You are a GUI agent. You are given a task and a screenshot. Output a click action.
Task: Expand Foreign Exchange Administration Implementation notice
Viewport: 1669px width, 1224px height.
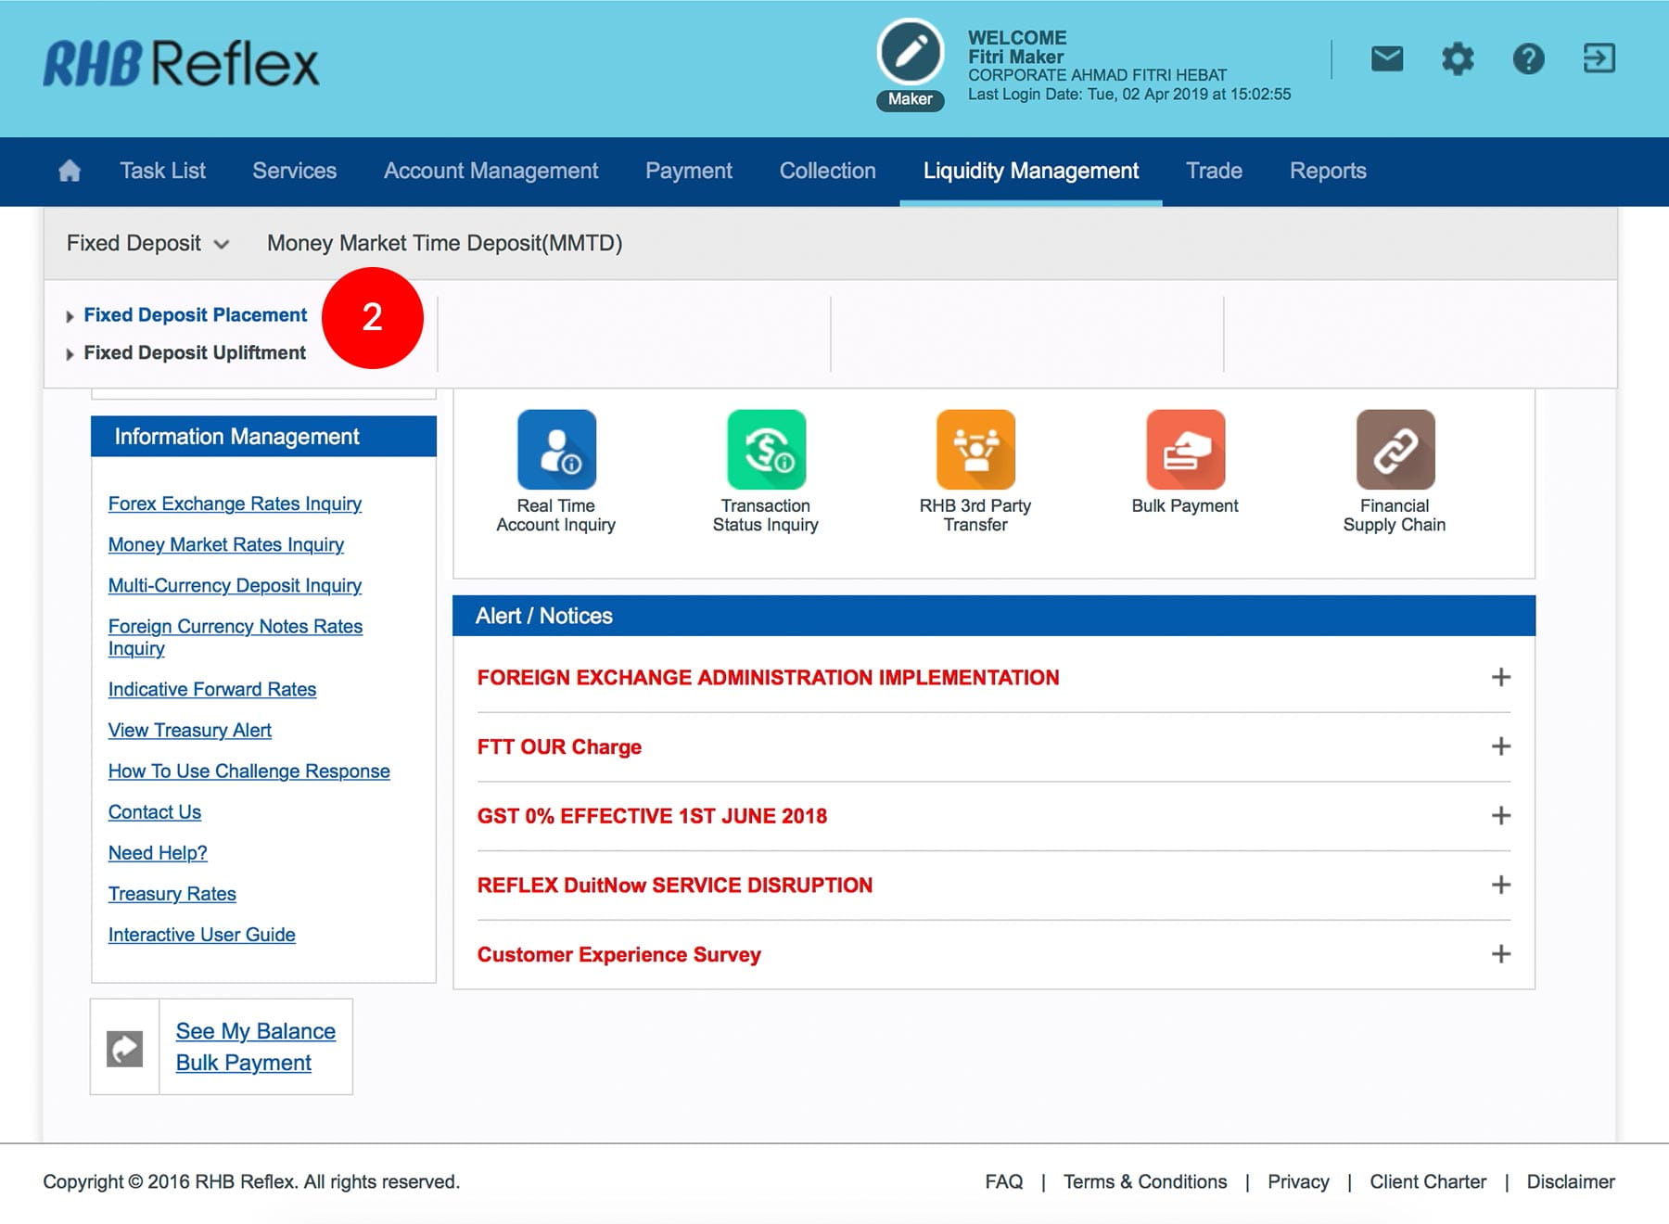click(1500, 678)
